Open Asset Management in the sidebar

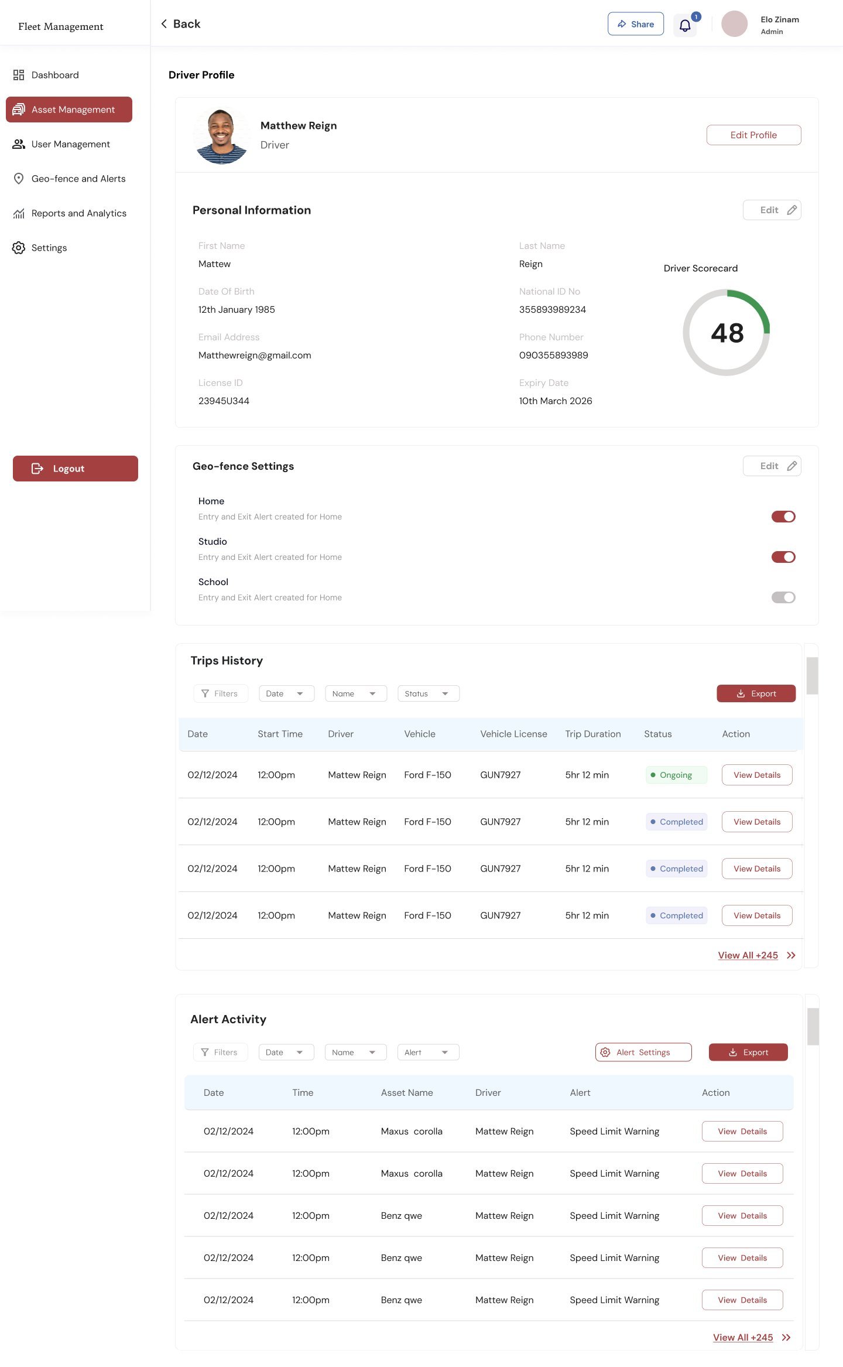(69, 110)
